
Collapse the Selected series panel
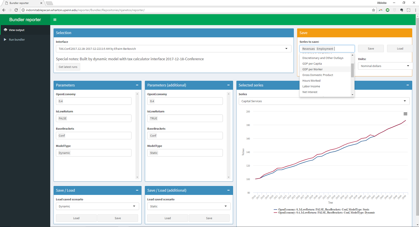407,85
